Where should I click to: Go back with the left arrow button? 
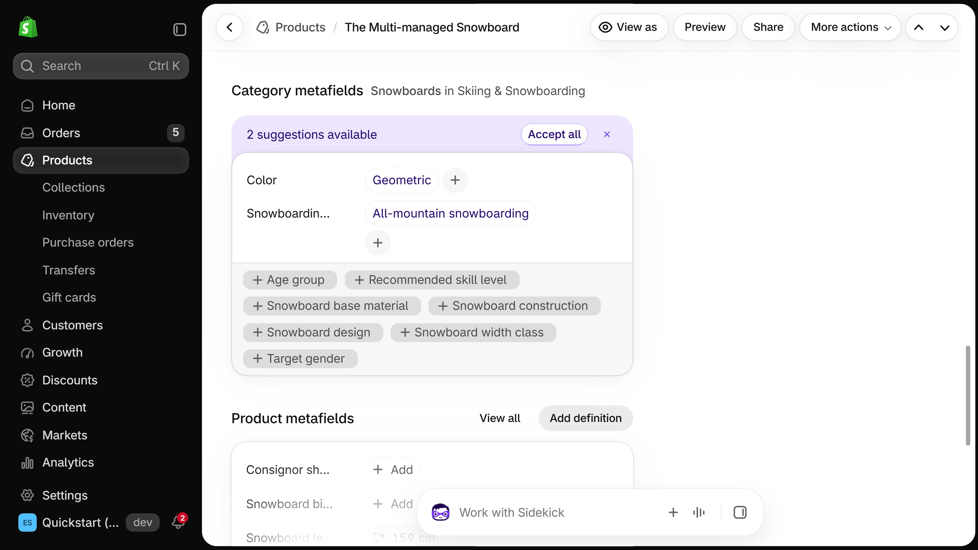click(229, 27)
